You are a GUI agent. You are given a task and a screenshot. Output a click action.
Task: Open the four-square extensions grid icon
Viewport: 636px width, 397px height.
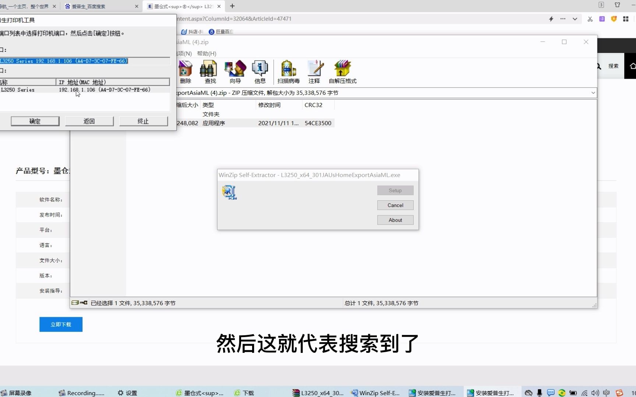(626, 19)
